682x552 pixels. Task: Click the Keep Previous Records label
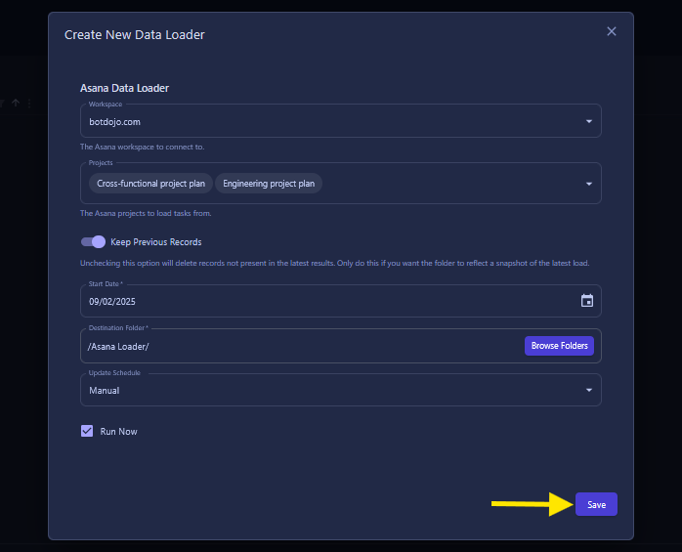pyautogui.click(x=155, y=242)
